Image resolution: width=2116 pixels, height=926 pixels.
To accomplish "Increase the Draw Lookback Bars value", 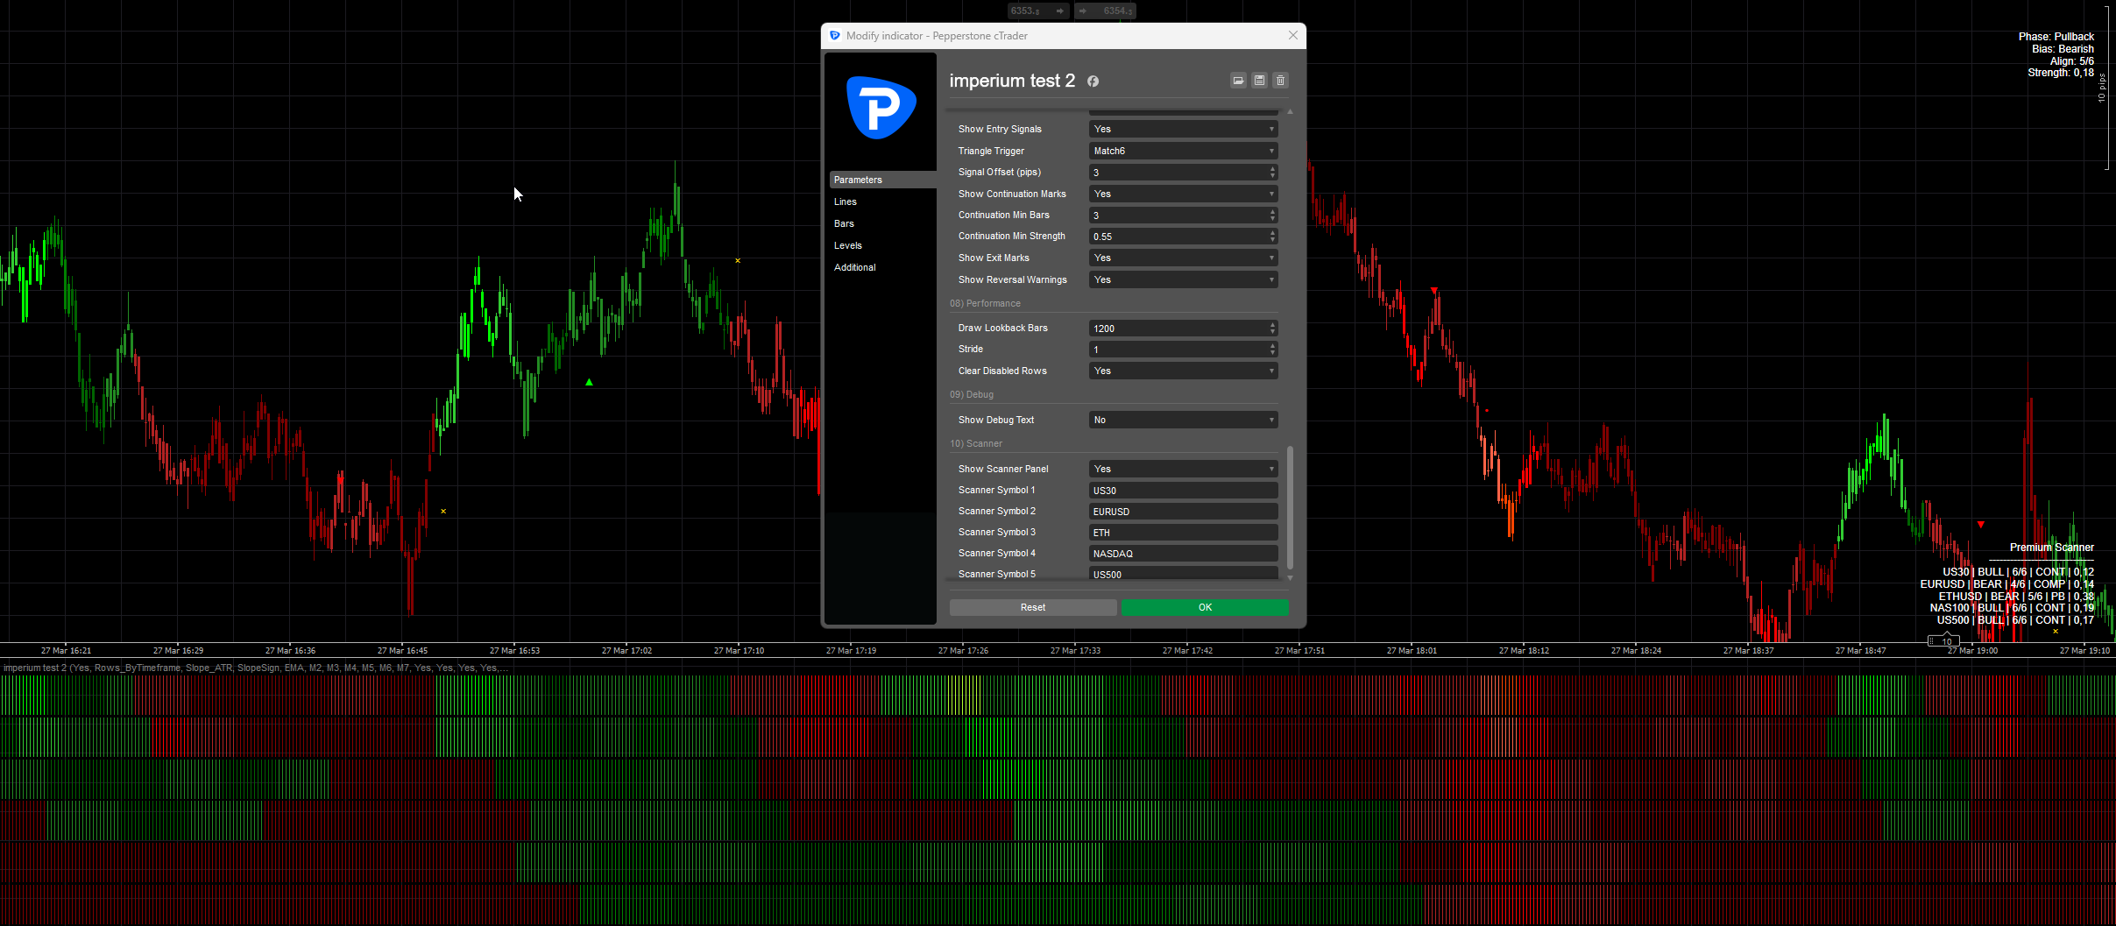I will click(x=1272, y=325).
